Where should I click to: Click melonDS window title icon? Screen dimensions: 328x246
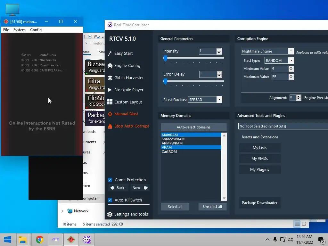click(x=6, y=21)
